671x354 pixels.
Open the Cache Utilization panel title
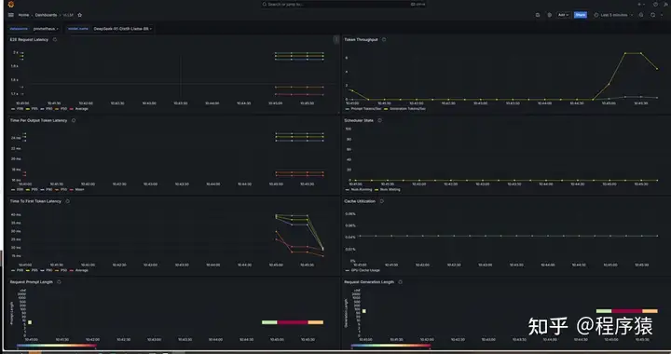point(360,201)
